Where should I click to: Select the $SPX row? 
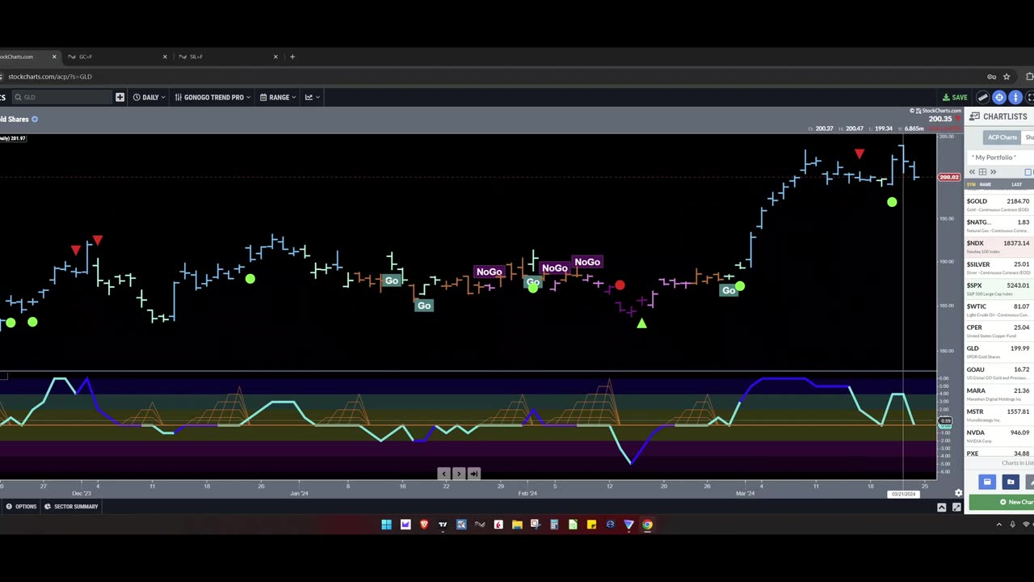(x=999, y=289)
